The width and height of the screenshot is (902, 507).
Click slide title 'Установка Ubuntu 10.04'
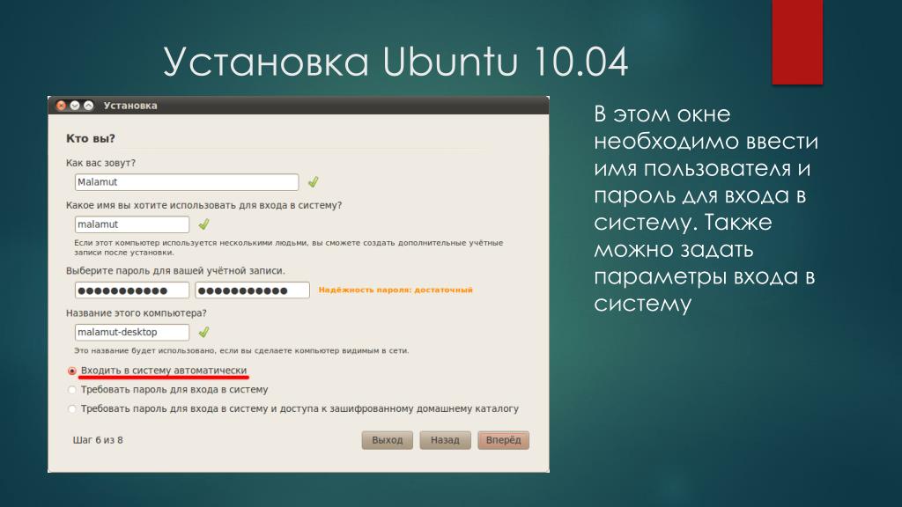coord(396,61)
